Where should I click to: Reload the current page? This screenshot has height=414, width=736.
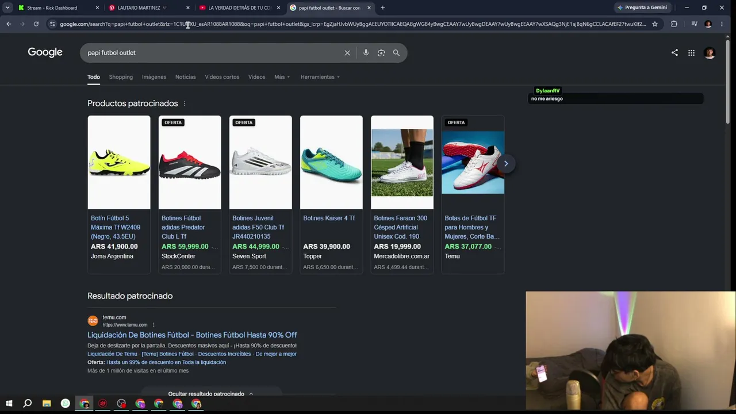pos(36,24)
